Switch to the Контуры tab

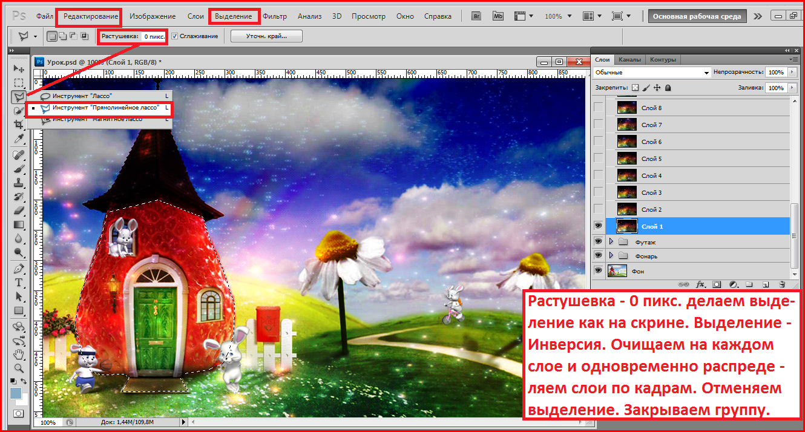[663, 59]
